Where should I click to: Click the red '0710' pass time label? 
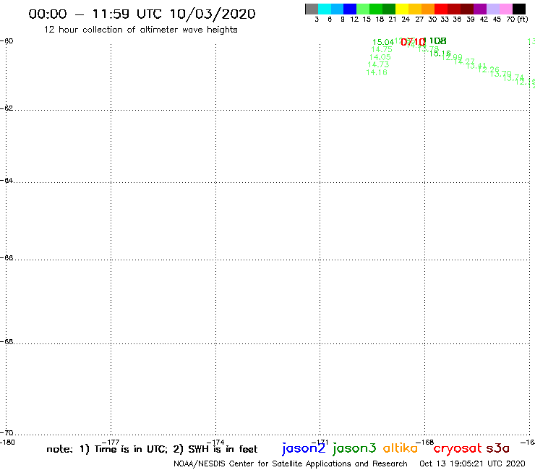click(x=413, y=43)
